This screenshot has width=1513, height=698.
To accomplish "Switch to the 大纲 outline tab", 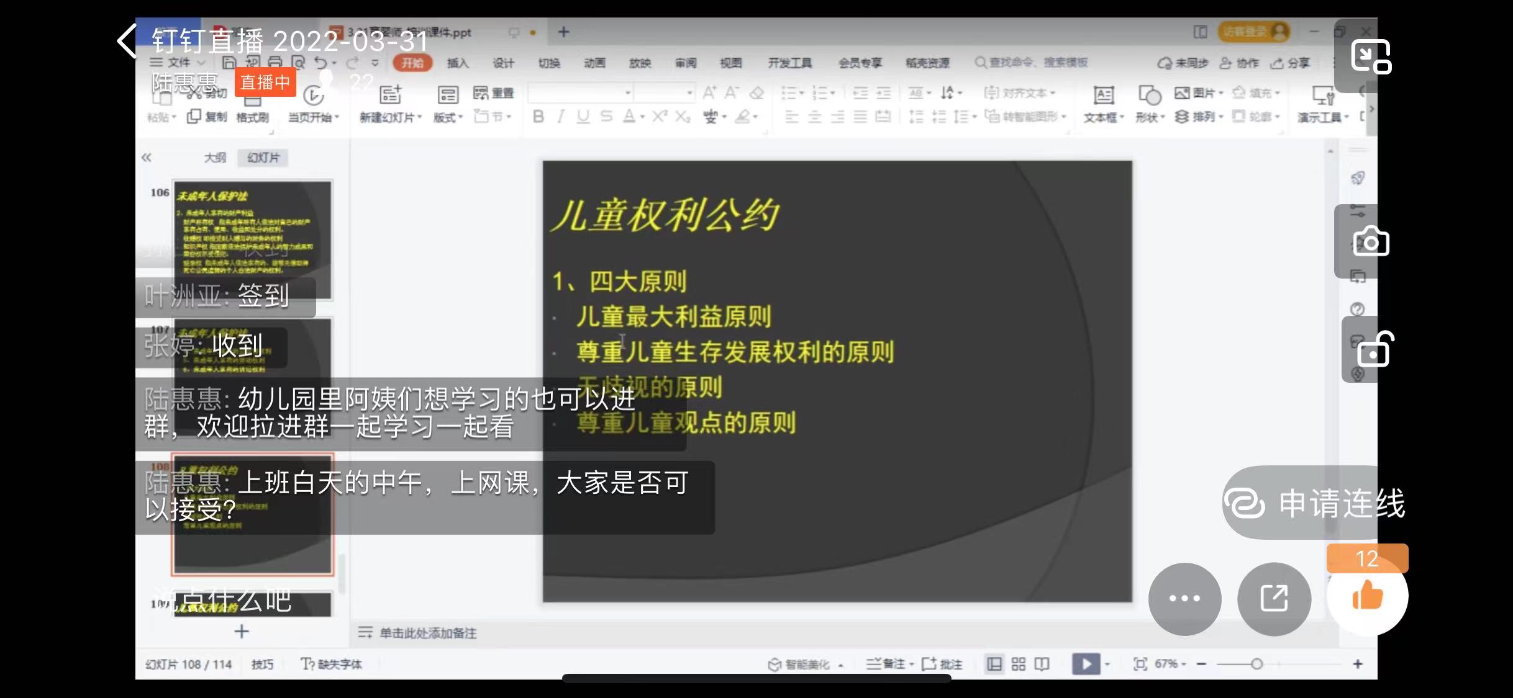I will pyautogui.click(x=215, y=158).
